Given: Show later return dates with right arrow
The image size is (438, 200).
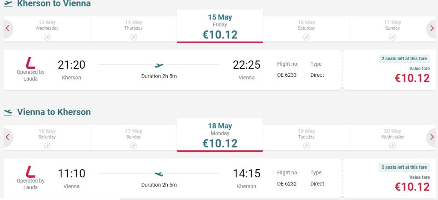Looking at the screenshot, I should [431, 137].
